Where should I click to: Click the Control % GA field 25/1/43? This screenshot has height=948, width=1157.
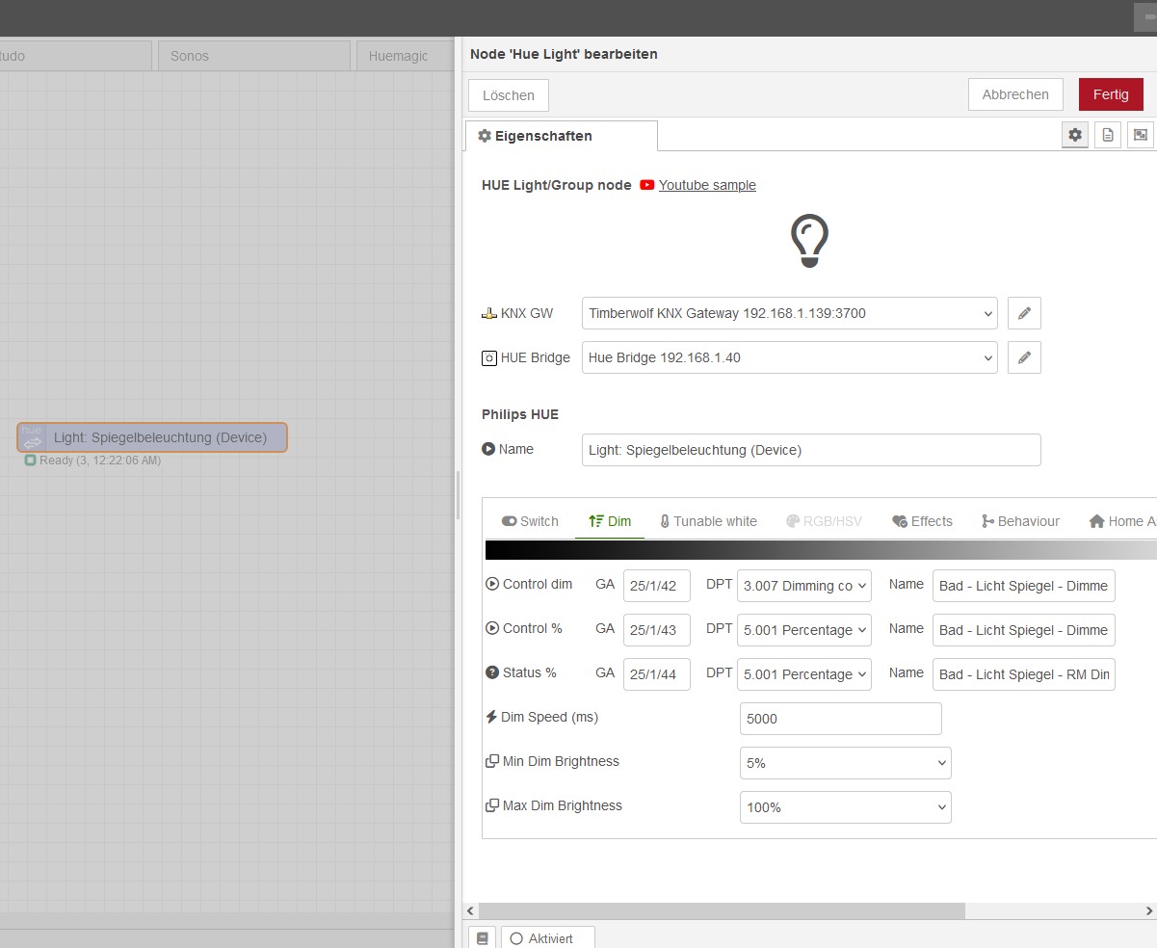pyautogui.click(x=657, y=630)
